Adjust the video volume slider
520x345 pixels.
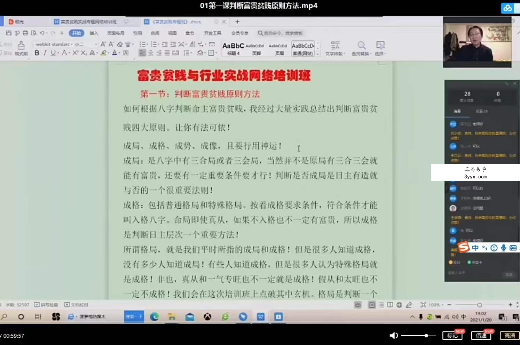(x=418, y=336)
